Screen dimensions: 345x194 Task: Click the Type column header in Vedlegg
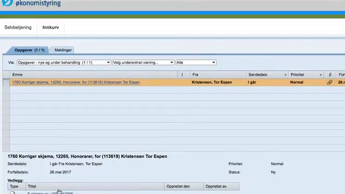tap(17, 186)
